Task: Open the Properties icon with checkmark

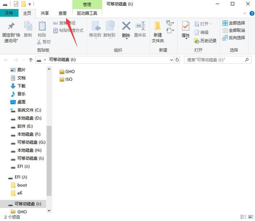Action: tap(186, 26)
